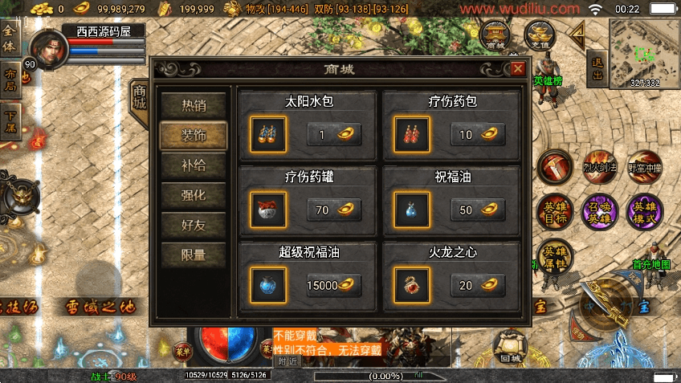Switch to the 补给 shop tab
Screen dimensions: 681x383
(194, 165)
